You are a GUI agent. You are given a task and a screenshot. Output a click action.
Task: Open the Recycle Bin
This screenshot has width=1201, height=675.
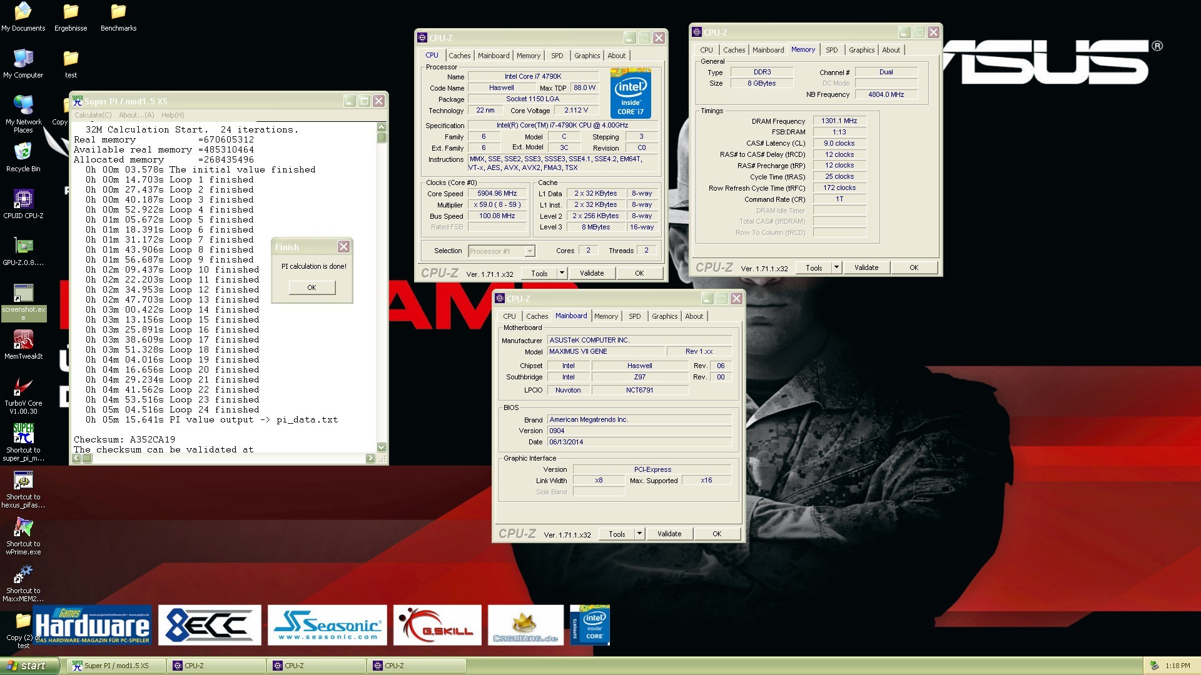tap(23, 157)
